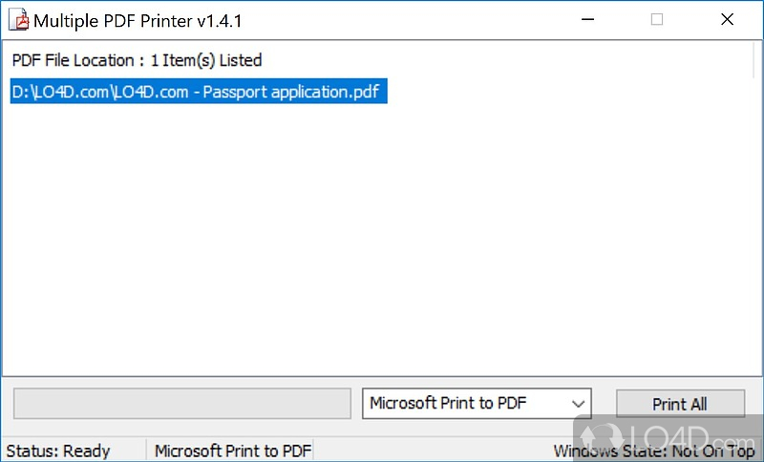This screenshot has width=764, height=462.
Task: Click the blank status bar area after printer name
Action: click(430, 451)
